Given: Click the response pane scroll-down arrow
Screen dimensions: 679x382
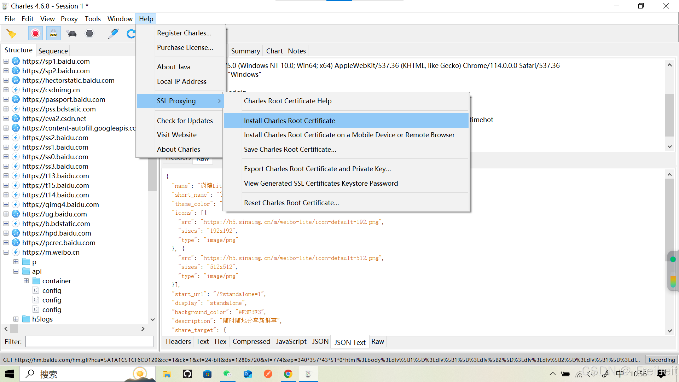Looking at the screenshot, I should click(x=669, y=331).
